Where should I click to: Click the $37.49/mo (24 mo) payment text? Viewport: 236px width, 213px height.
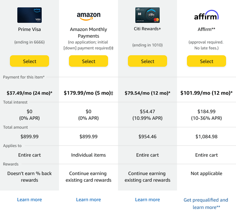tap(29, 93)
